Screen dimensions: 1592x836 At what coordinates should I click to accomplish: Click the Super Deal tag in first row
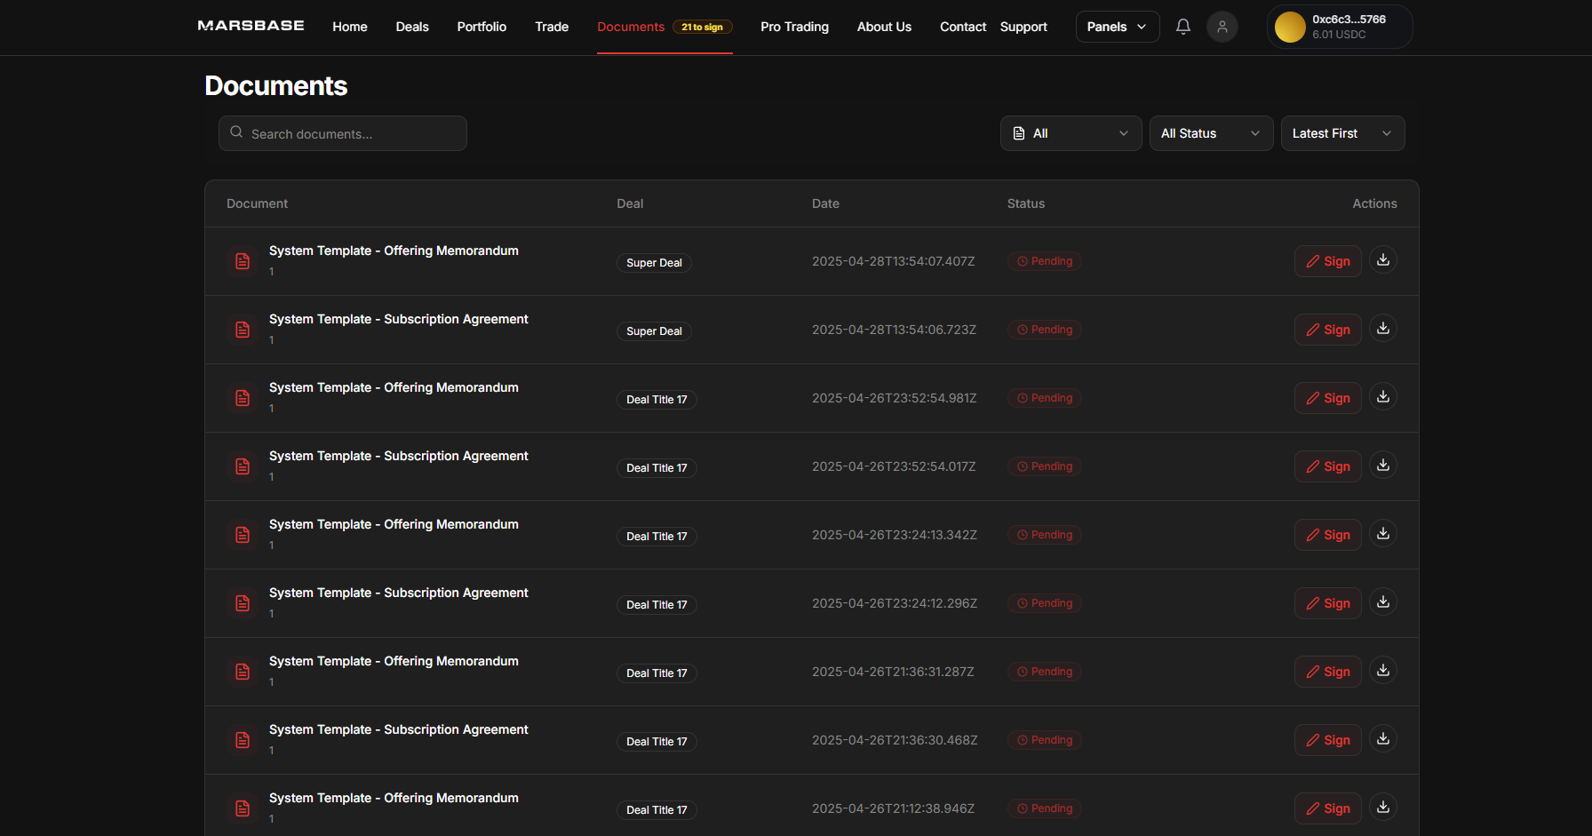click(654, 263)
